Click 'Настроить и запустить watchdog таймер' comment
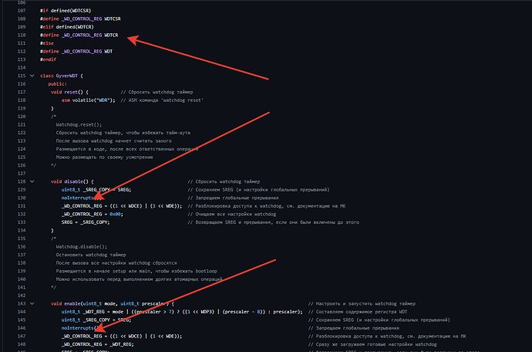 [x=362, y=303]
